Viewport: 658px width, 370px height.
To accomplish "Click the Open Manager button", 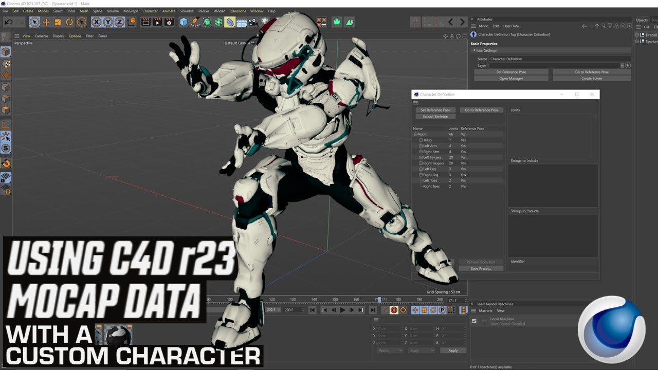I will (511, 79).
